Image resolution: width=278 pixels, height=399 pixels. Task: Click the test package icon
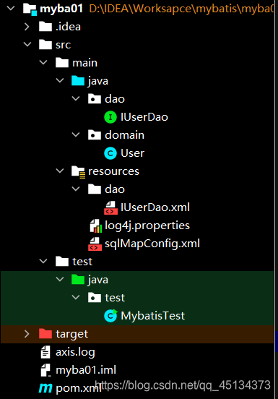[x=95, y=298]
